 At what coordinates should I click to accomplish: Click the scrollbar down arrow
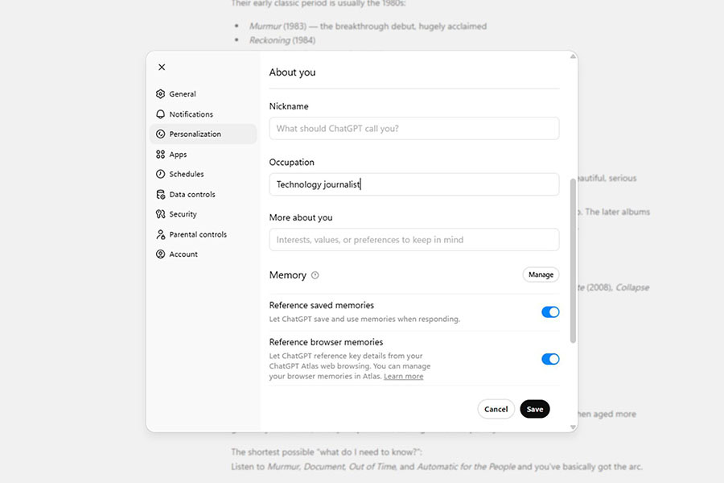(x=573, y=427)
